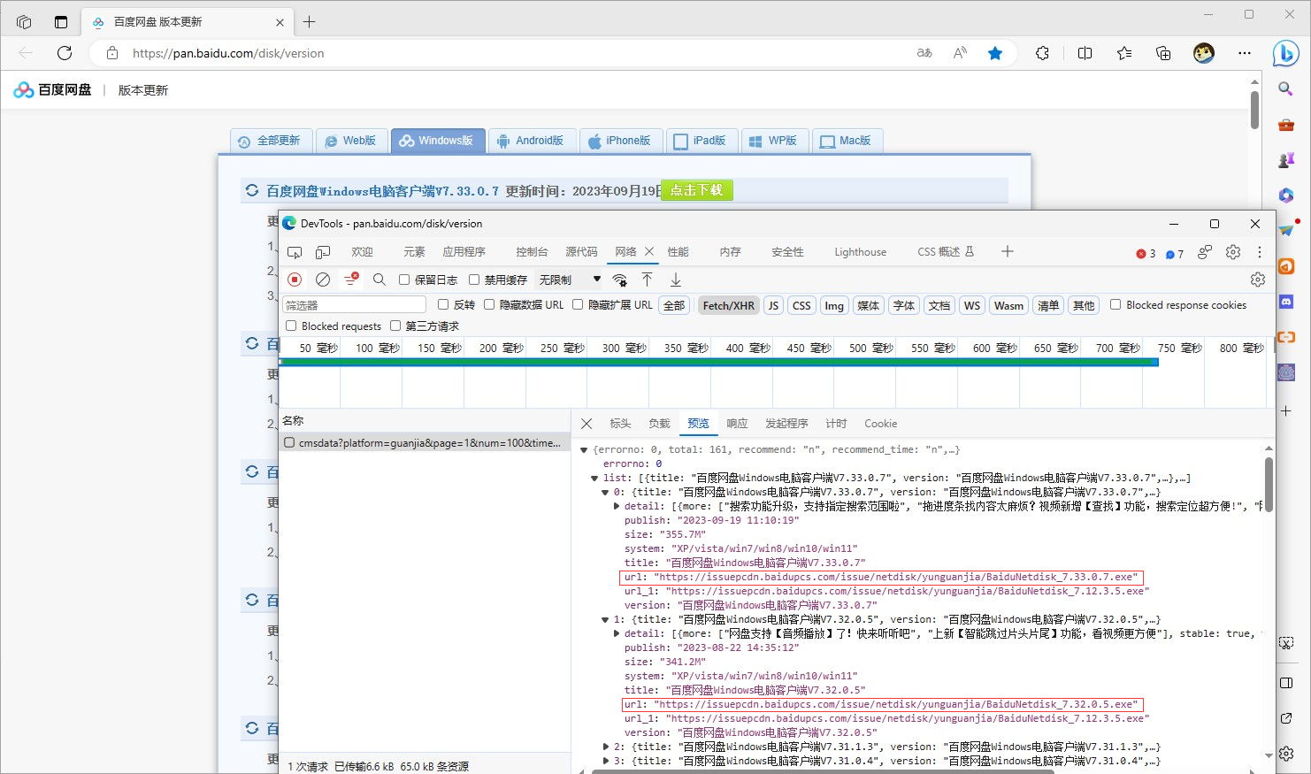The image size is (1311, 774).
Task: Filter requests by Img type
Action: [x=834, y=305]
